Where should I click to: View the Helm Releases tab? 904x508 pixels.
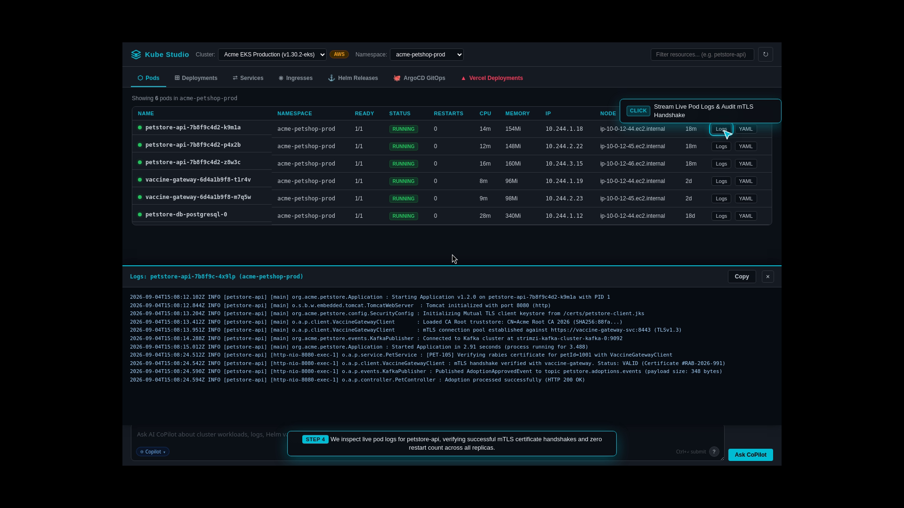coord(353,78)
